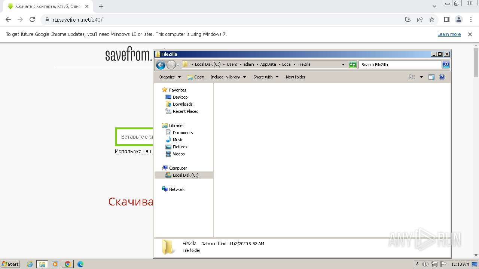This screenshot has height=269, width=479.
Task: Reload the savefrom.net page
Action: coord(32,19)
